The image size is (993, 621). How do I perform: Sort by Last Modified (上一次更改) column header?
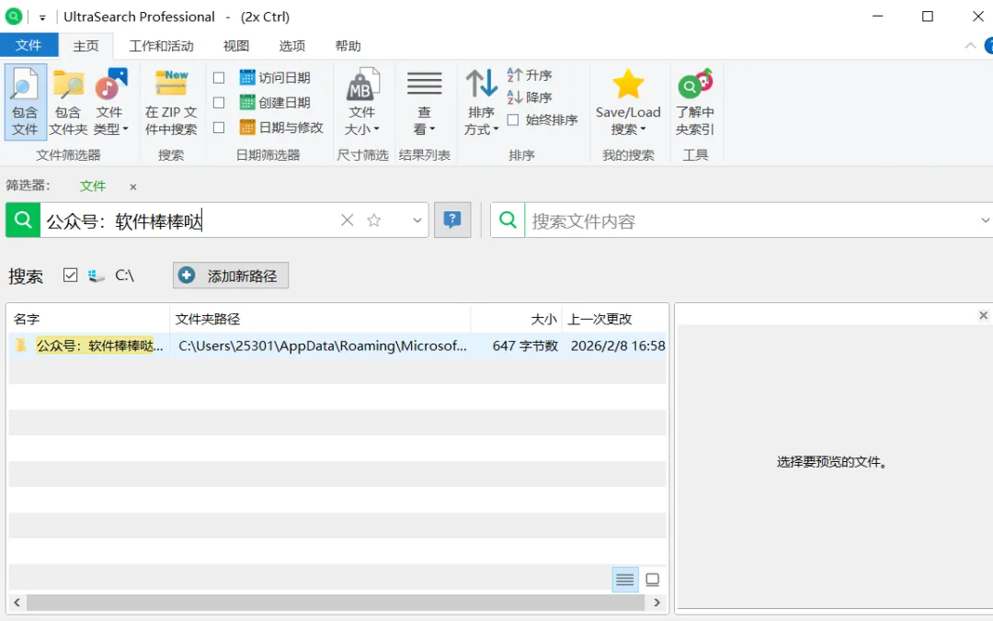coord(615,319)
